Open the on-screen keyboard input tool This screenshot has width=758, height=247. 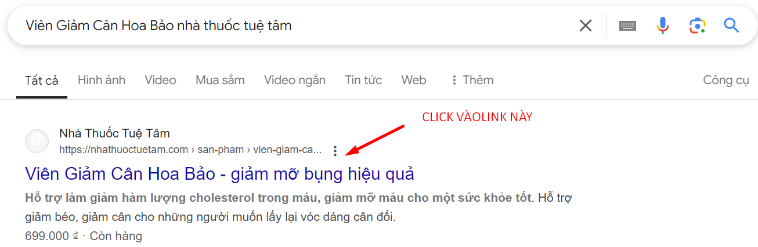(x=627, y=26)
